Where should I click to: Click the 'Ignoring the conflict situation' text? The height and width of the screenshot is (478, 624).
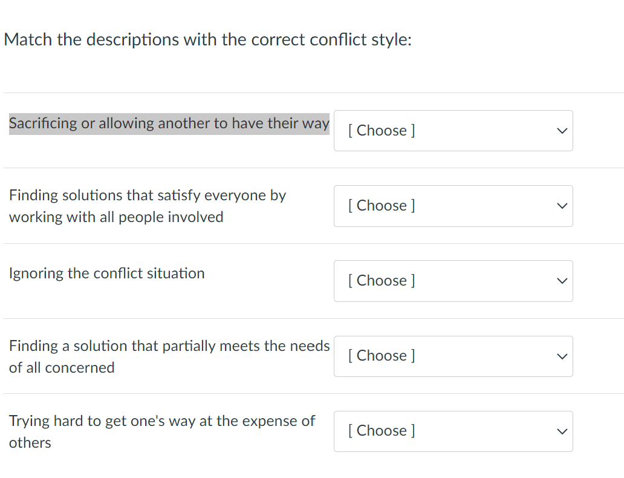point(107,273)
